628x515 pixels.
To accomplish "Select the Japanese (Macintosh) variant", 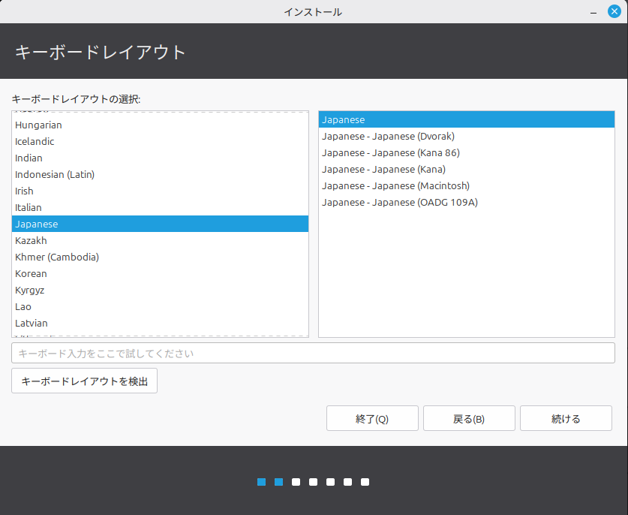I will point(395,186).
